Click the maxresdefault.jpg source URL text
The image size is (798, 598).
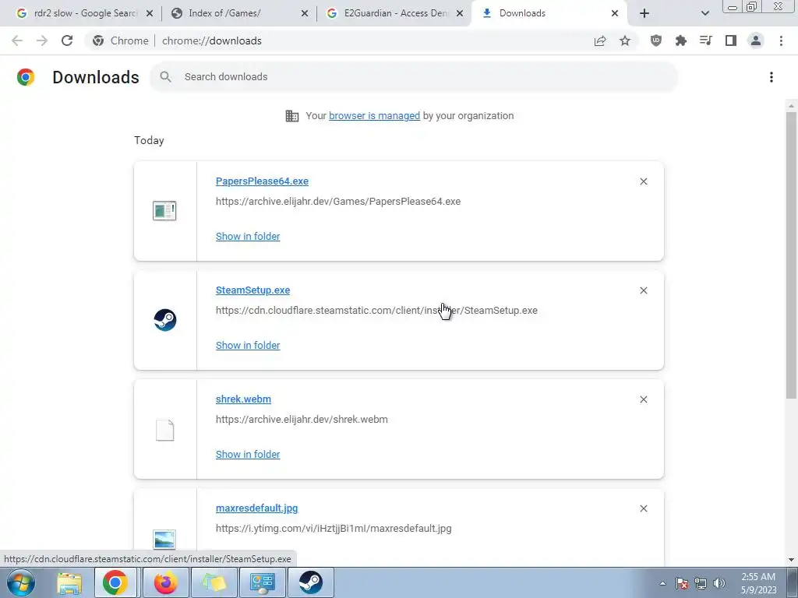[334, 529]
